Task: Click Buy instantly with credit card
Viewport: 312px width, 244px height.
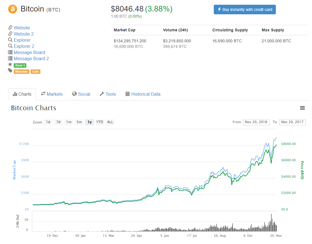Action: click(245, 10)
